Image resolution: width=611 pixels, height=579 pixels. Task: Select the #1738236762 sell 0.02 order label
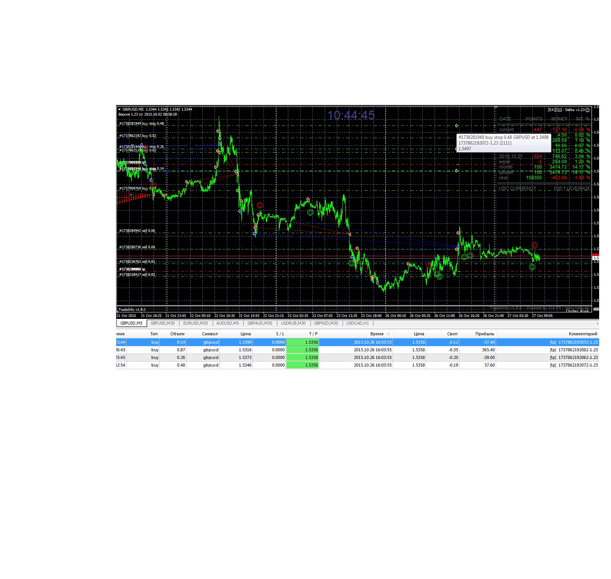coord(137,262)
